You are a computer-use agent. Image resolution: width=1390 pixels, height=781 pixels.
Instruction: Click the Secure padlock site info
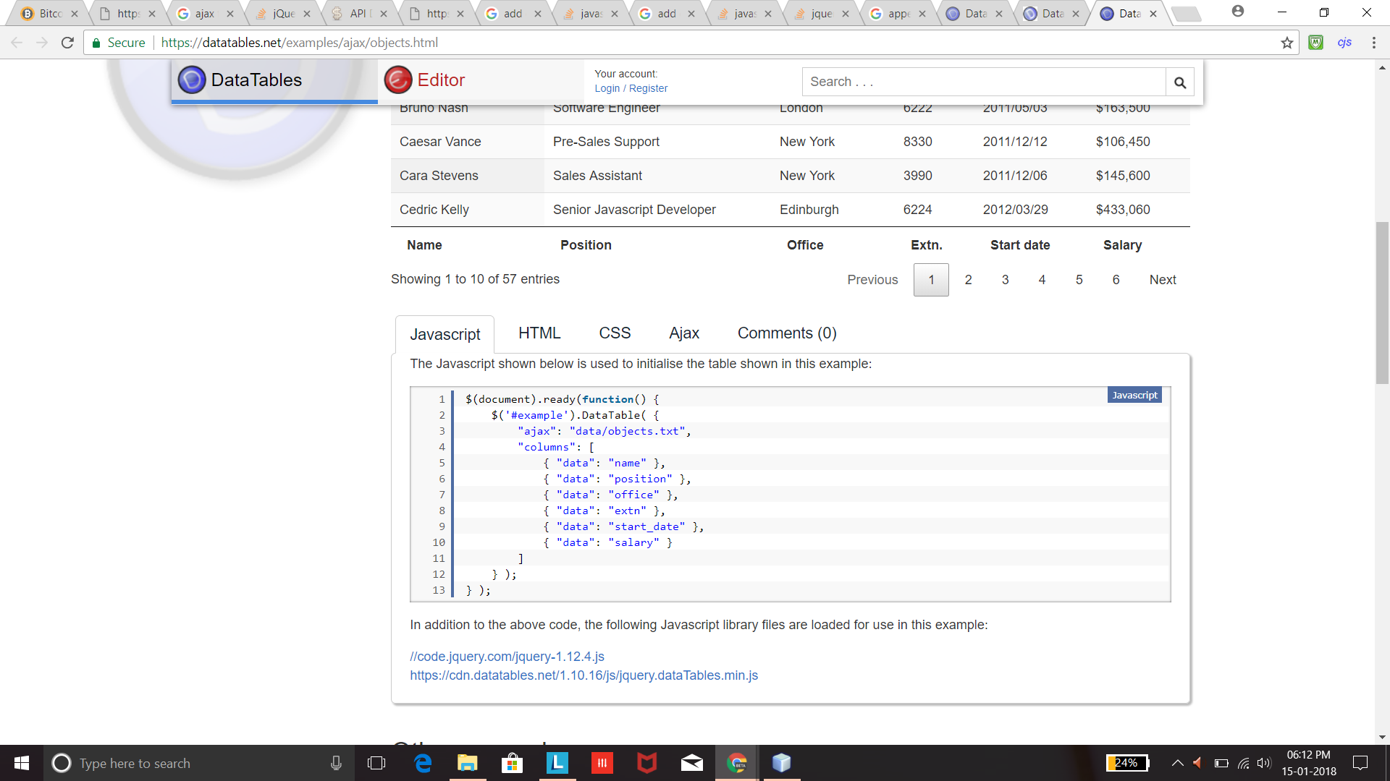[119, 43]
